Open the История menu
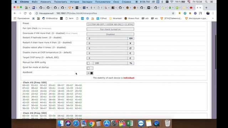The height and width of the screenshot is (128, 228). point(74,2)
